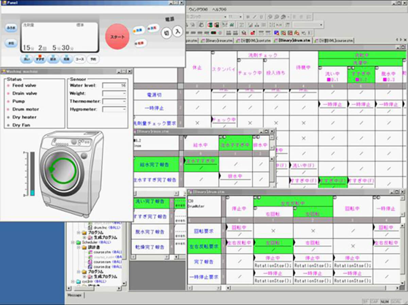This screenshot has height=305, width=408.
Task: Click the Water level input field
Action: pyautogui.click(x=114, y=85)
